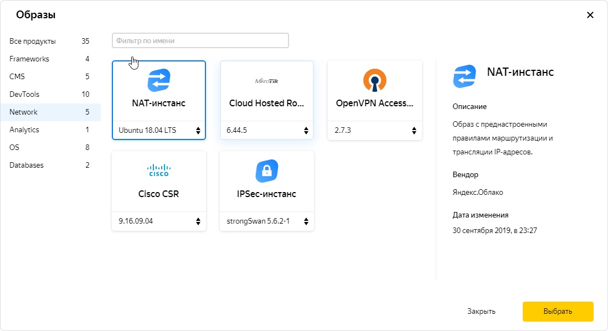Screen dimensions: 608x331
Task: Open the Ubuntu 18.04 LTS version dropdown
Action: (159, 131)
